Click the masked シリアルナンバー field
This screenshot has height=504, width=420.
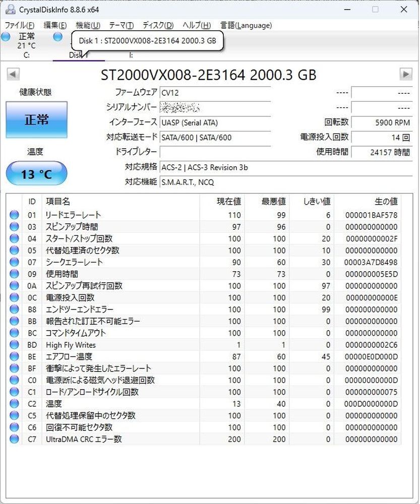[215, 107]
